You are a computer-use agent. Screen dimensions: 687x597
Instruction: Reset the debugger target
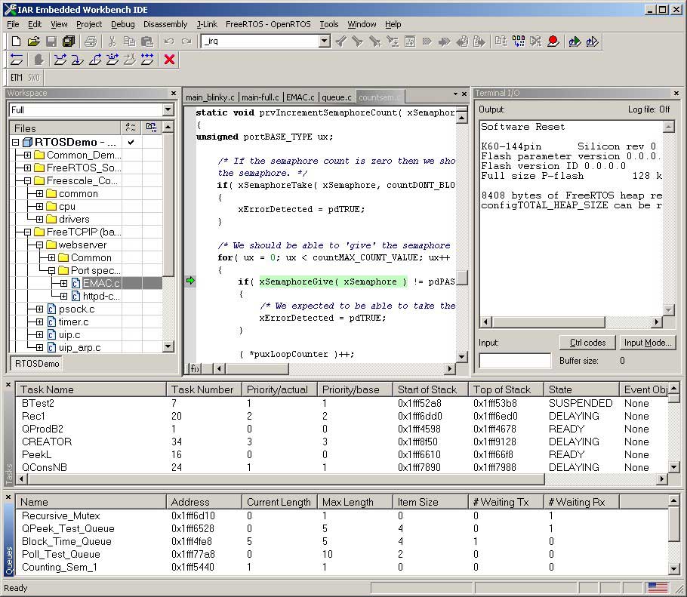(17, 60)
